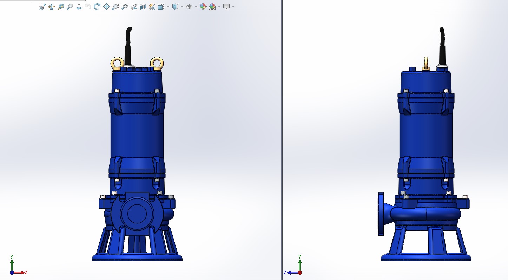Select the Zoom to Area tool
The width and height of the screenshot is (508, 280).
click(x=115, y=7)
